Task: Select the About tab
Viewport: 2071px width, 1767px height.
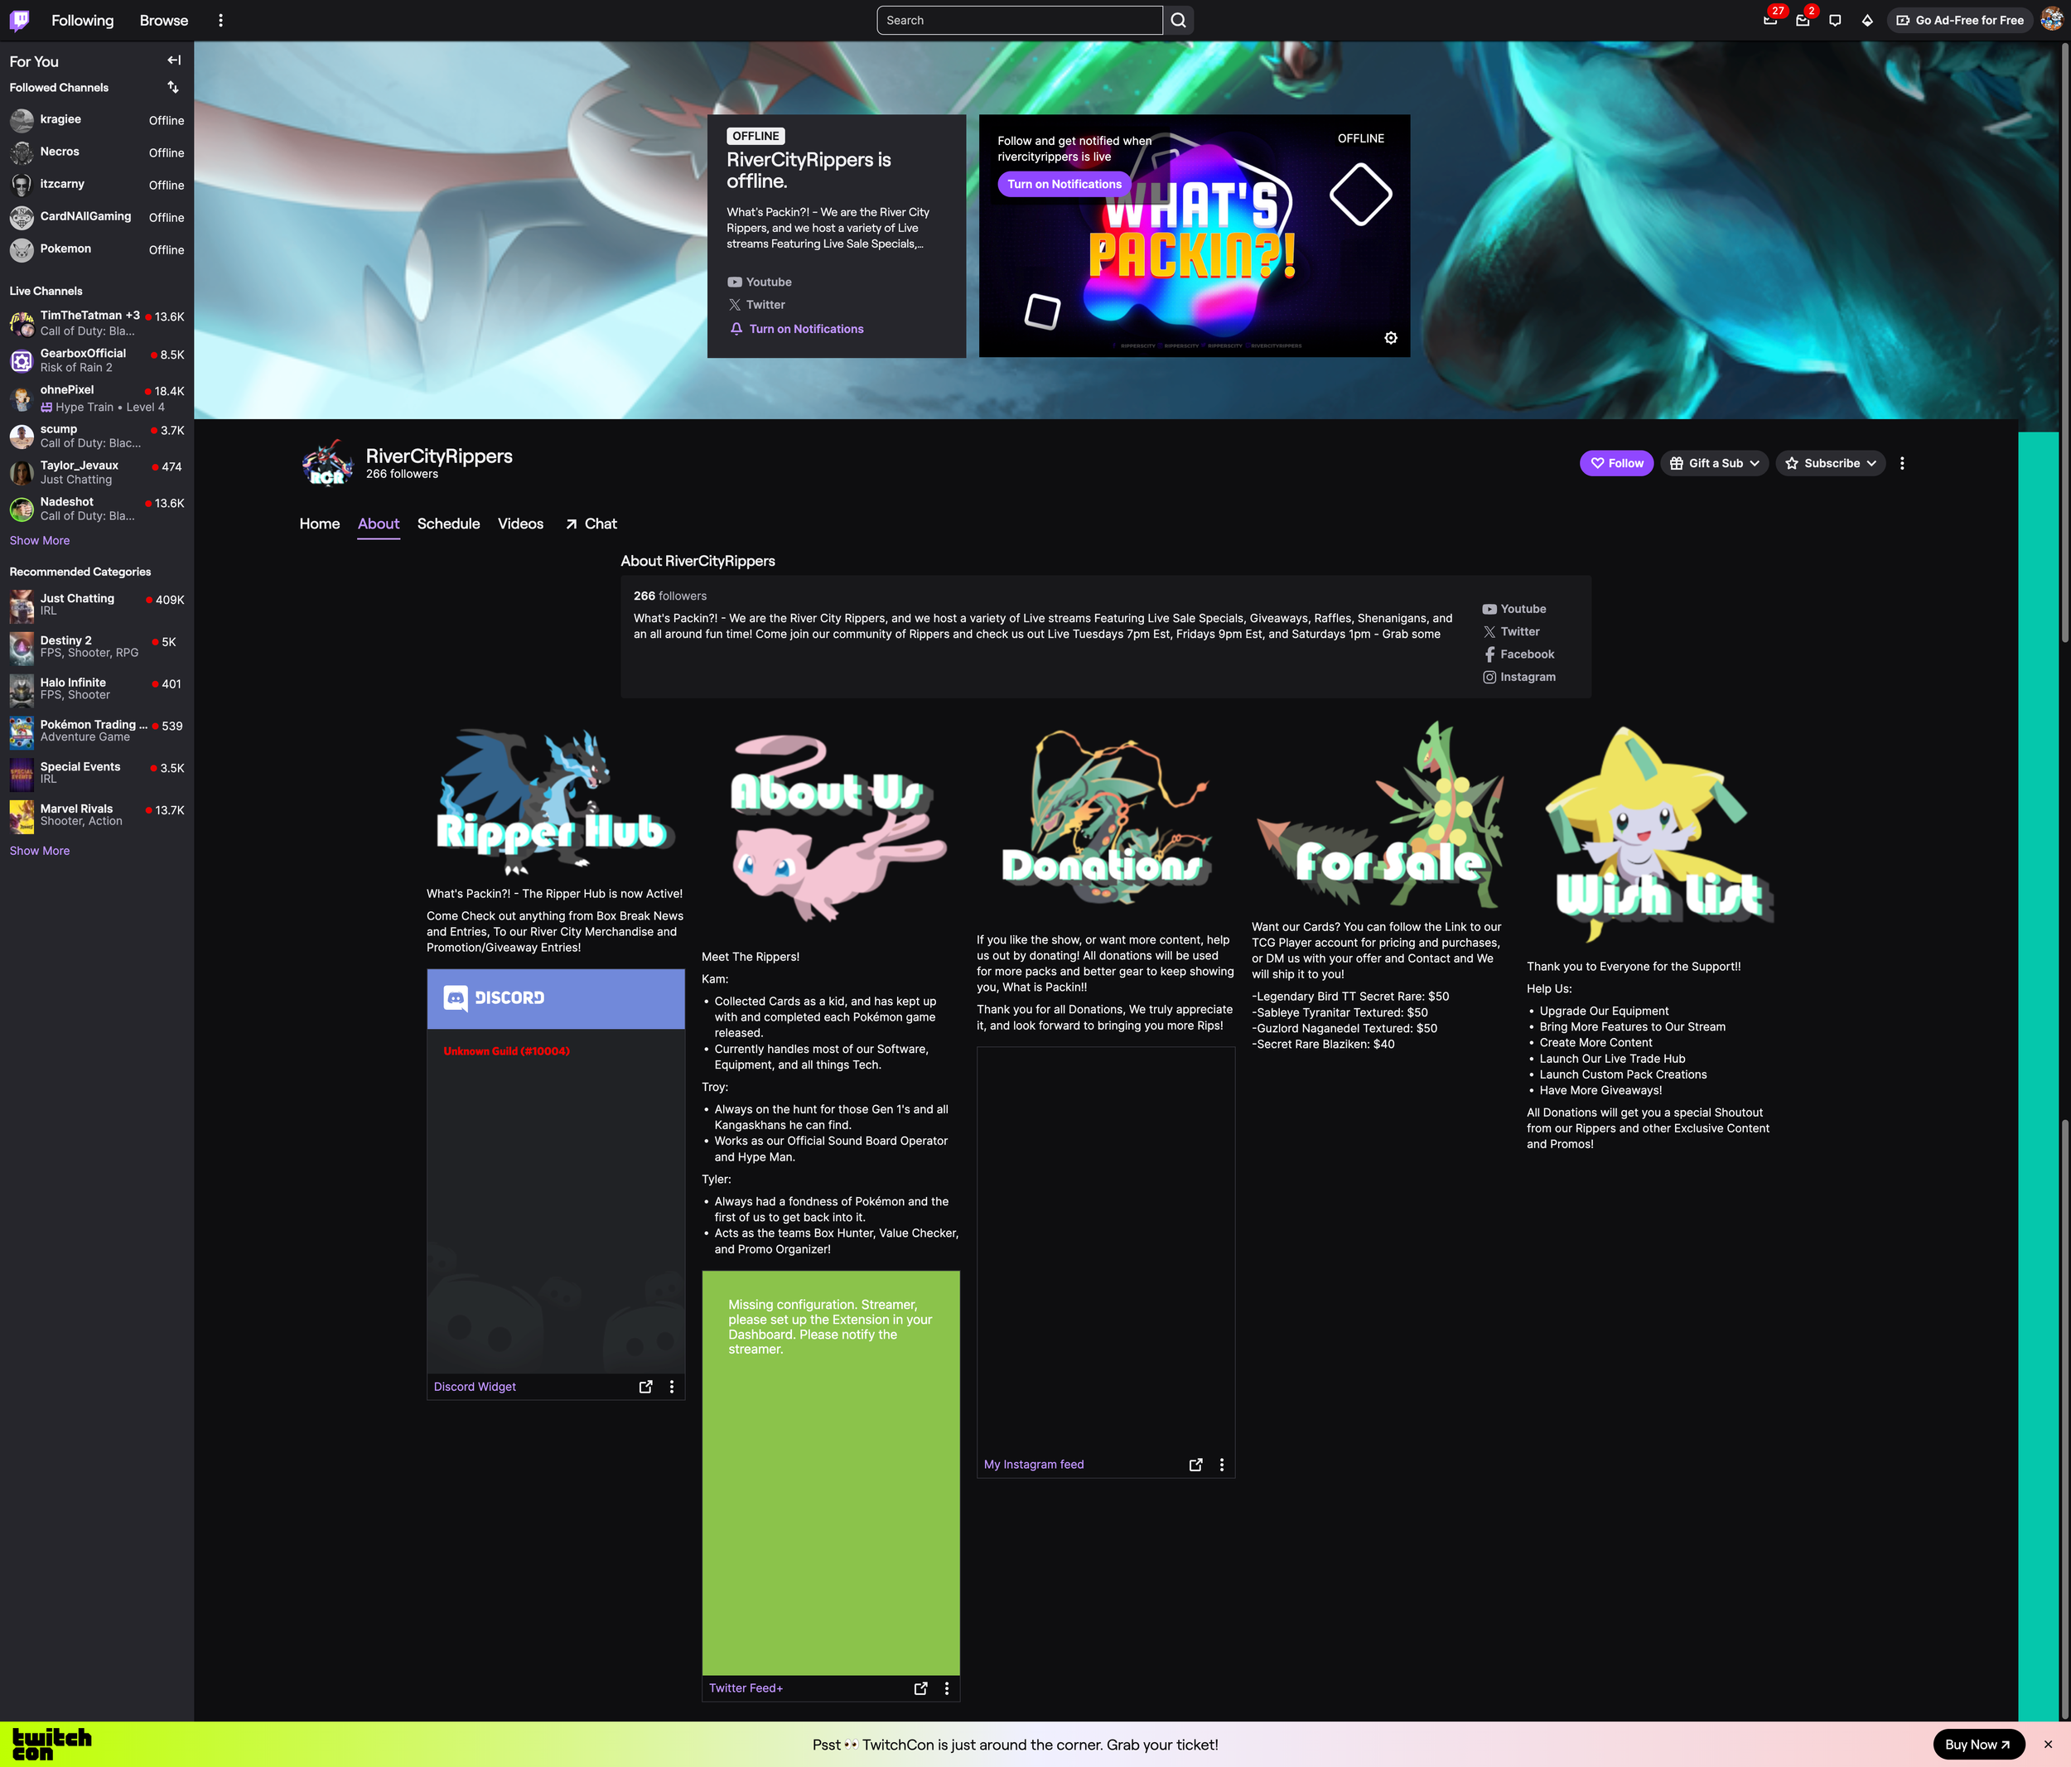Action: pyautogui.click(x=379, y=524)
